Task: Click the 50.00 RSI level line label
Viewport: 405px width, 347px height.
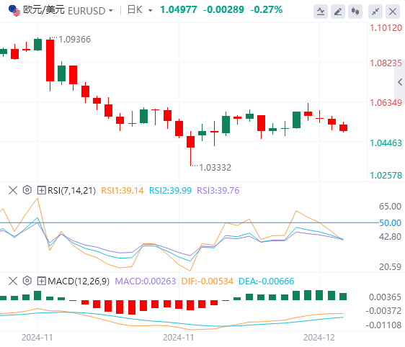Action: point(390,222)
